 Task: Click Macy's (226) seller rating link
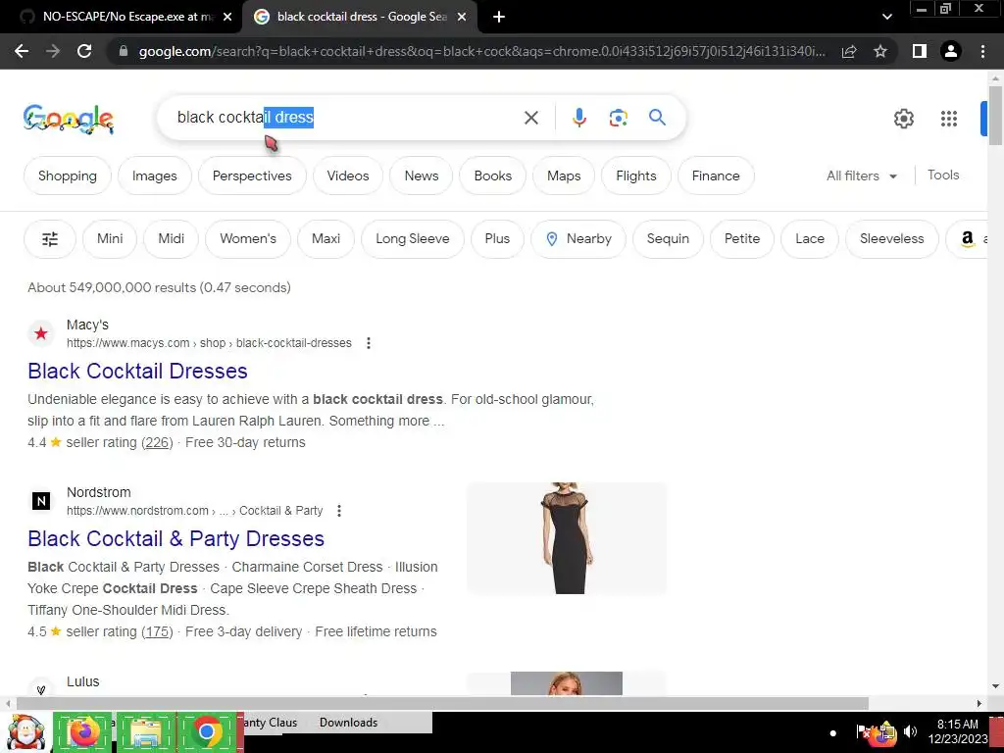click(157, 442)
